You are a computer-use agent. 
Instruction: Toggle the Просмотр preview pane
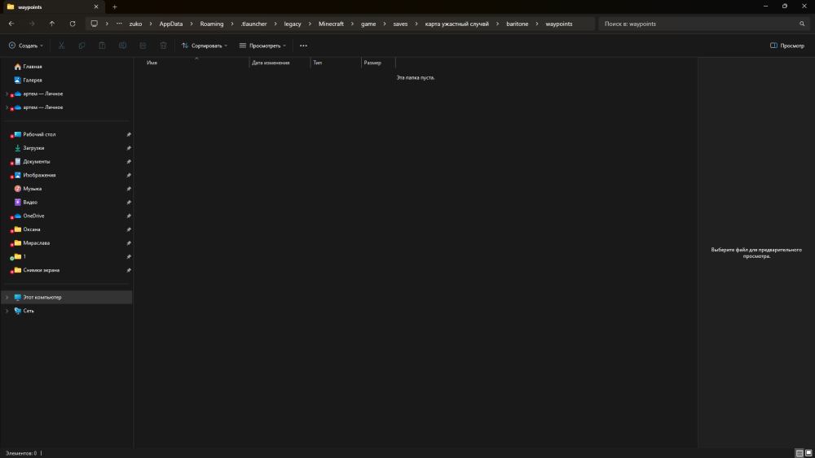787,46
